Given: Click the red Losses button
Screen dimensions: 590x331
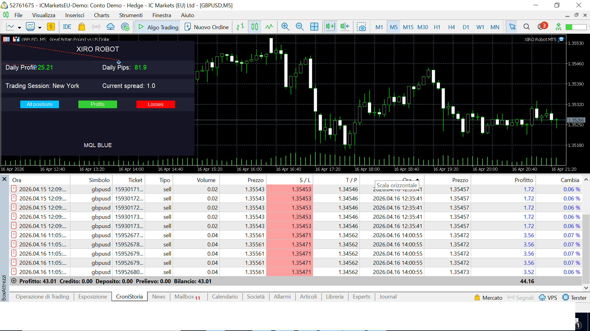Looking at the screenshot, I should pos(155,105).
